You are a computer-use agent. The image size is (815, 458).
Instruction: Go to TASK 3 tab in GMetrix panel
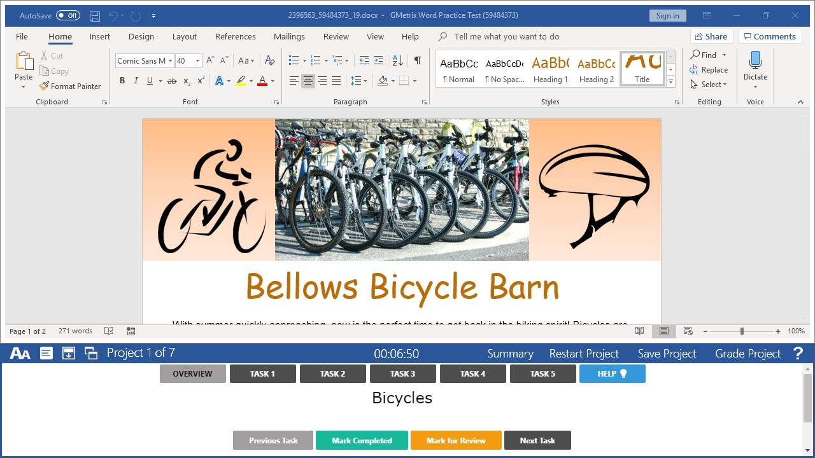[x=403, y=374]
